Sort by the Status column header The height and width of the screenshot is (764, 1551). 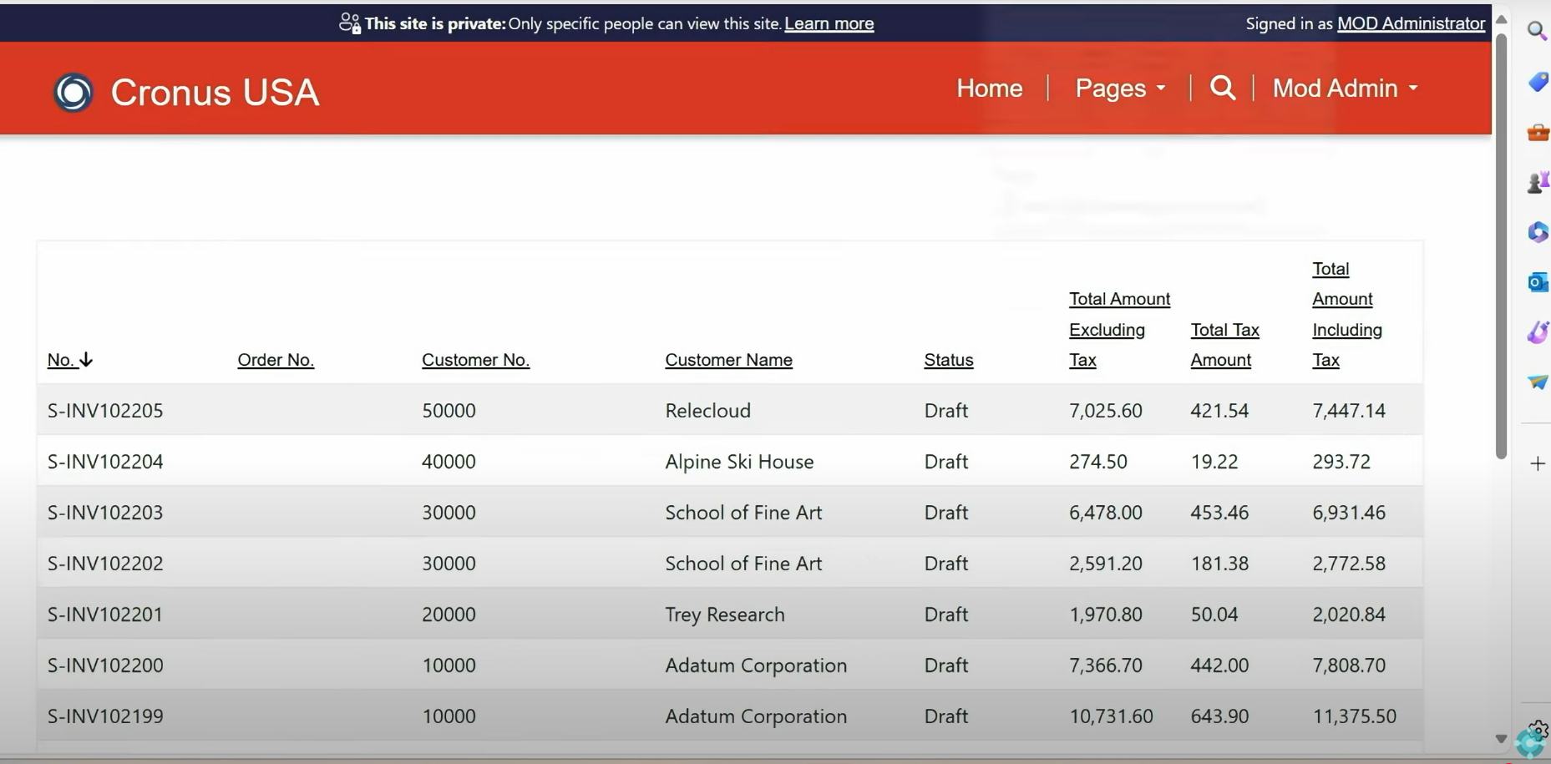tap(948, 360)
